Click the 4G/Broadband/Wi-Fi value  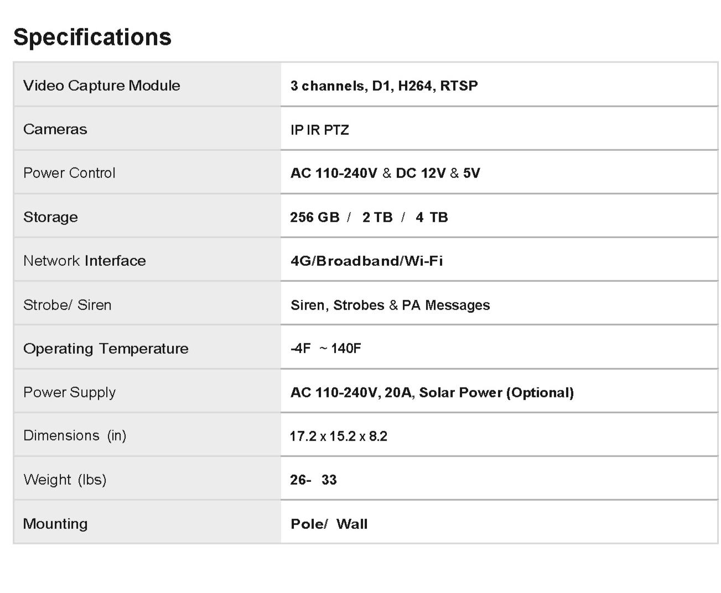(367, 261)
